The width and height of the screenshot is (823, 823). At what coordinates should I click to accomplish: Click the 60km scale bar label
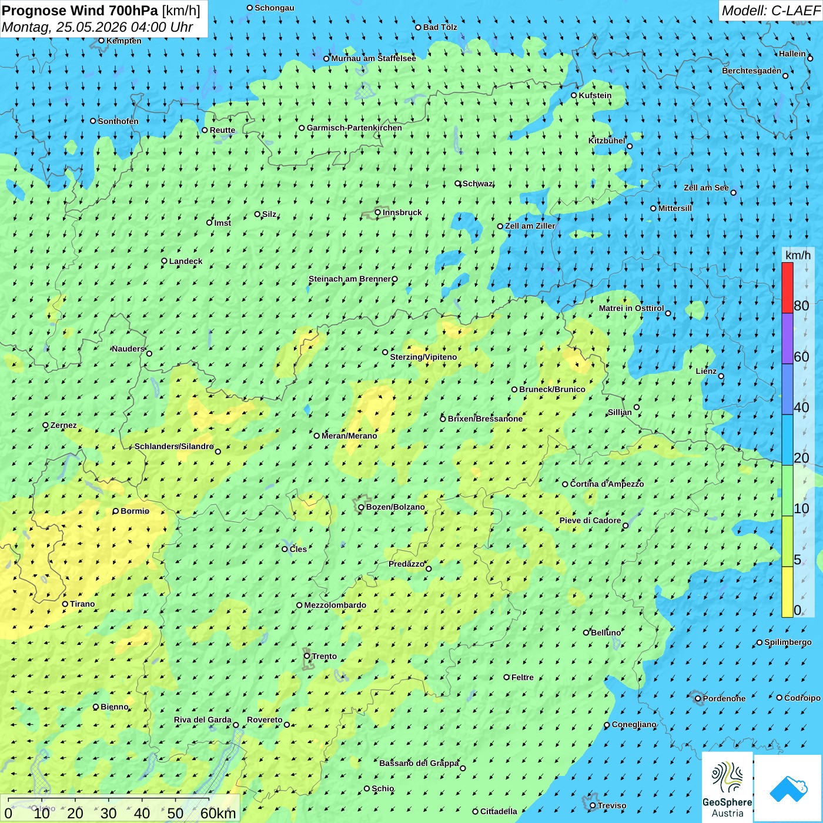(x=218, y=813)
